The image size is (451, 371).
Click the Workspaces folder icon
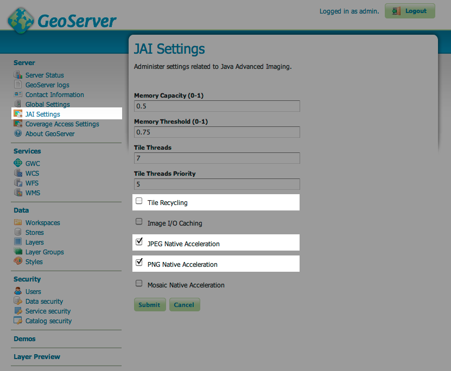pyautogui.click(x=18, y=222)
